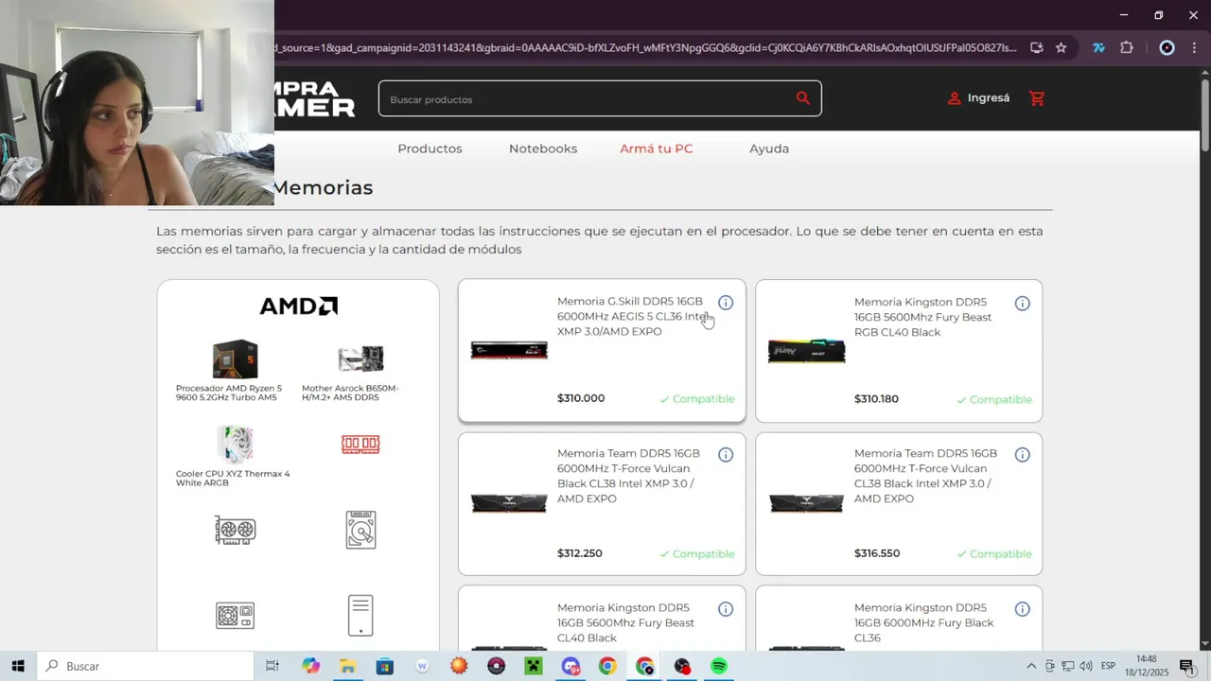Image resolution: width=1211 pixels, height=681 pixels.
Task: Select the PC case slot icon
Action: click(360, 616)
